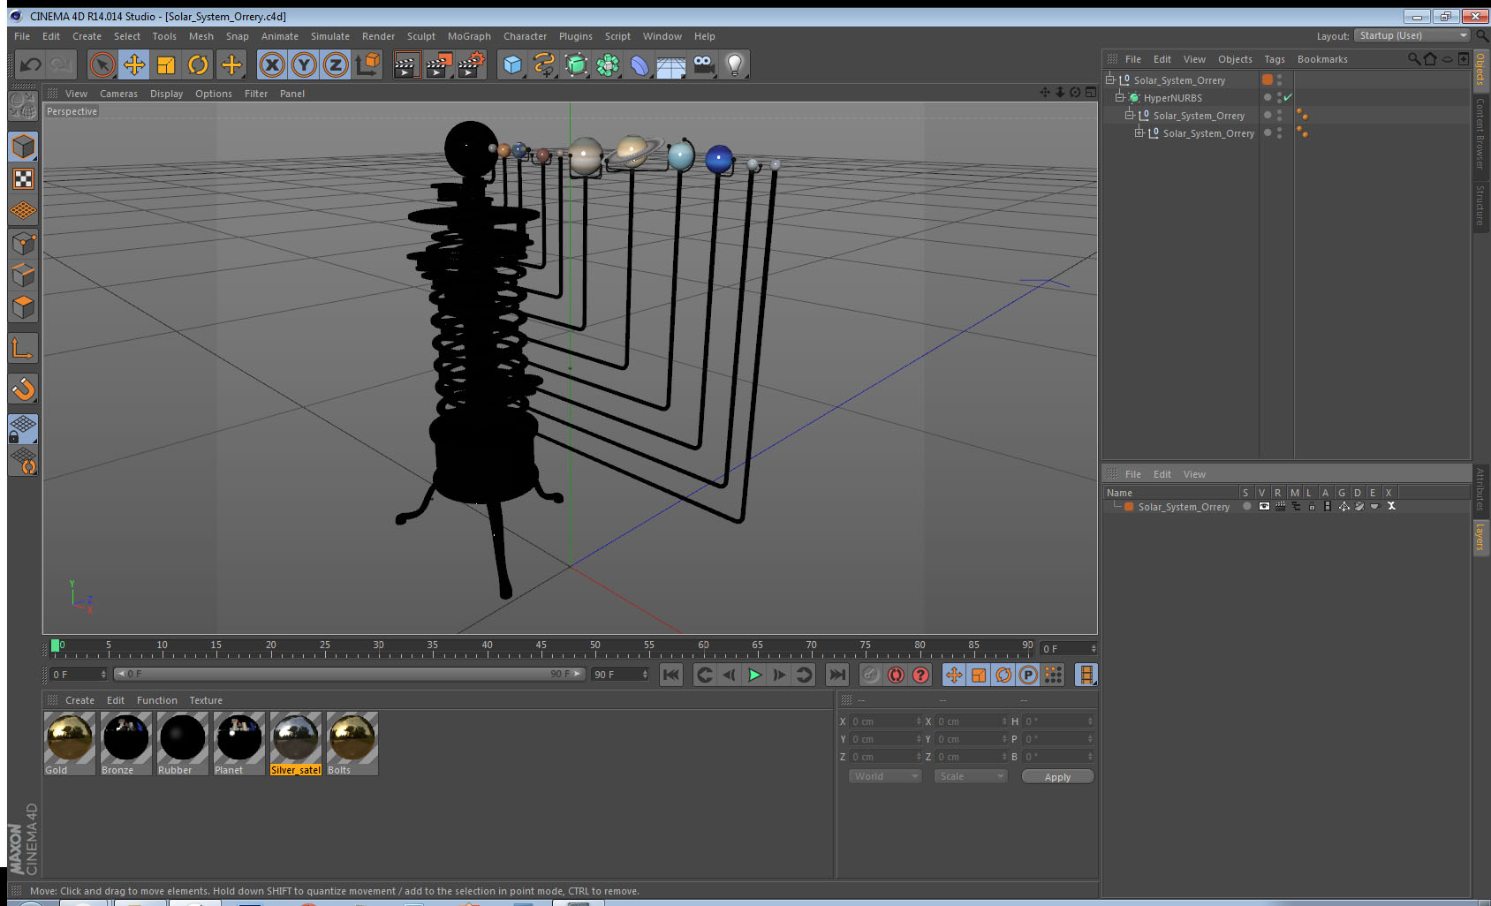Viewport: 1491px width, 906px height.
Task: Enable Polygons mode in left palette
Action: point(23,307)
